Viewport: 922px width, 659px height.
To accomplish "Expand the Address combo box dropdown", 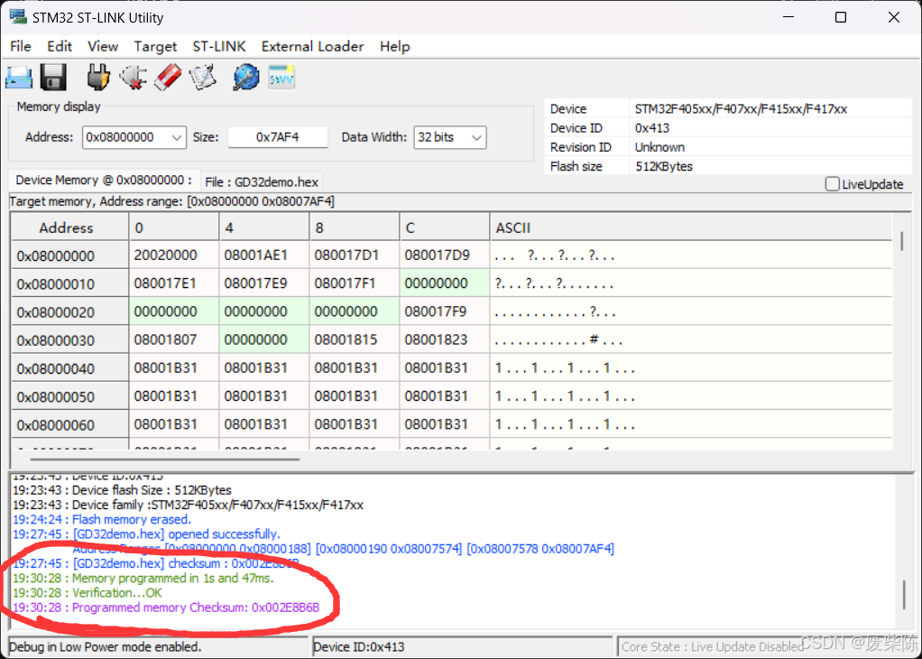I will pyautogui.click(x=177, y=138).
